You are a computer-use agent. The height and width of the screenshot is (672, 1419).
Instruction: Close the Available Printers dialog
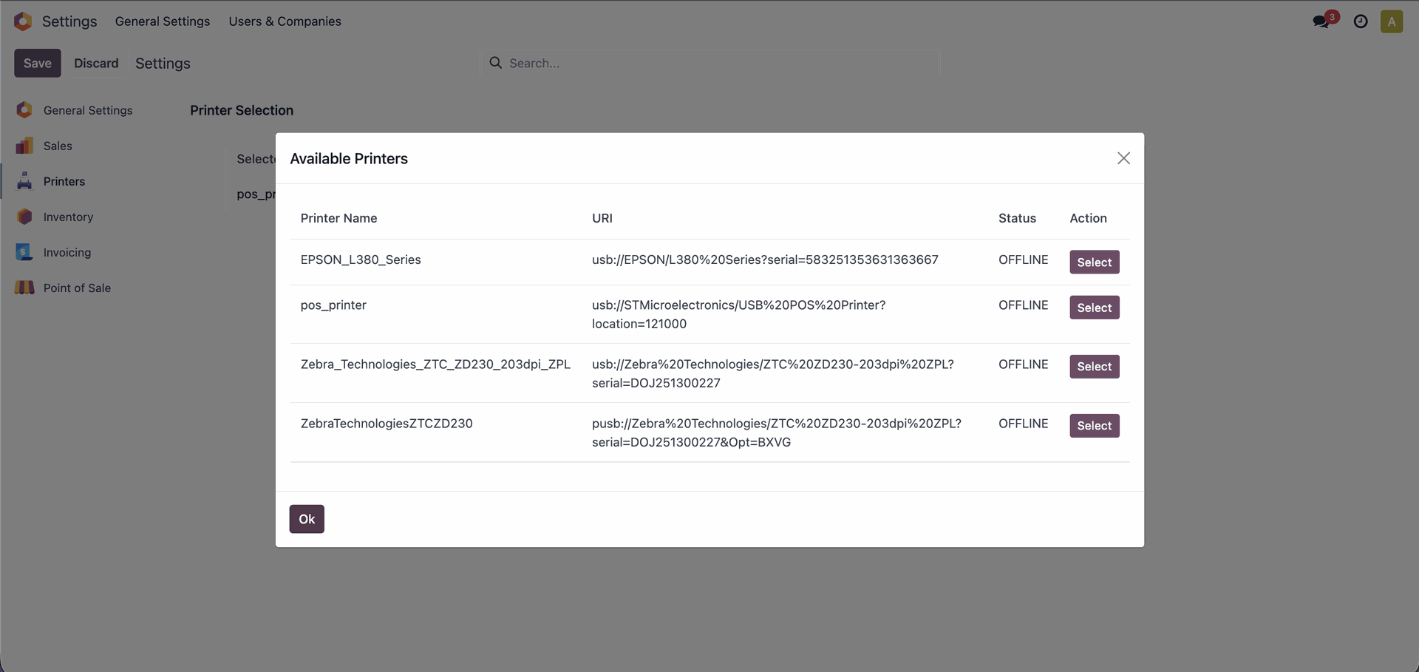click(x=1123, y=158)
